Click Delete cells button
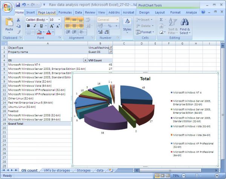 (x=145, y=26)
